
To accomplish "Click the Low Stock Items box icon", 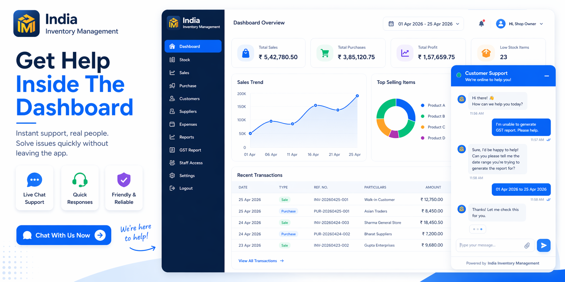I will pyautogui.click(x=486, y=53).
